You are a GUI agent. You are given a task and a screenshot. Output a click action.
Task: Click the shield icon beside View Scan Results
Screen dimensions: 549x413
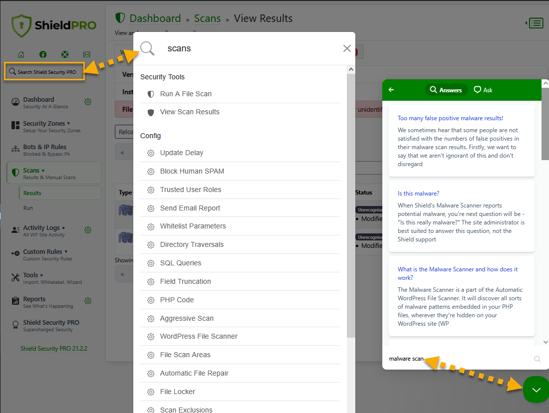click(151, 112)
